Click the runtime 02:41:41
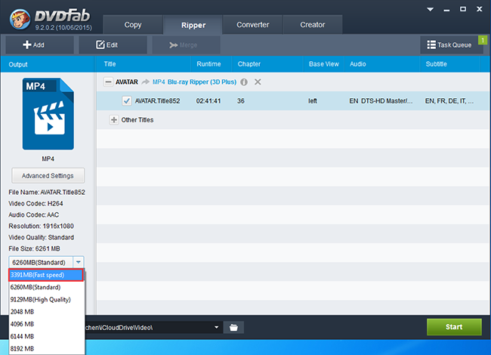Screen dimensions: 491x355 point(208,100)
